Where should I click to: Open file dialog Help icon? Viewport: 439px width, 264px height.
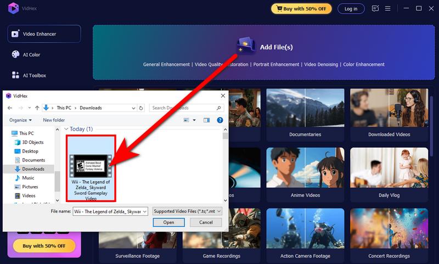point(219,120)
